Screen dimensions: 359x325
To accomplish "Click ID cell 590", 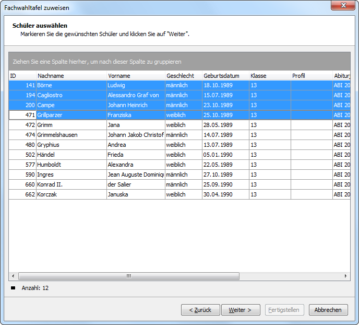I will [22, 175].
